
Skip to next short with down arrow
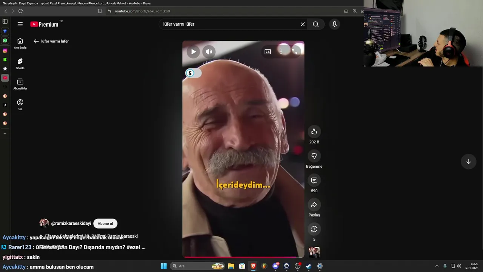[468, 162]
